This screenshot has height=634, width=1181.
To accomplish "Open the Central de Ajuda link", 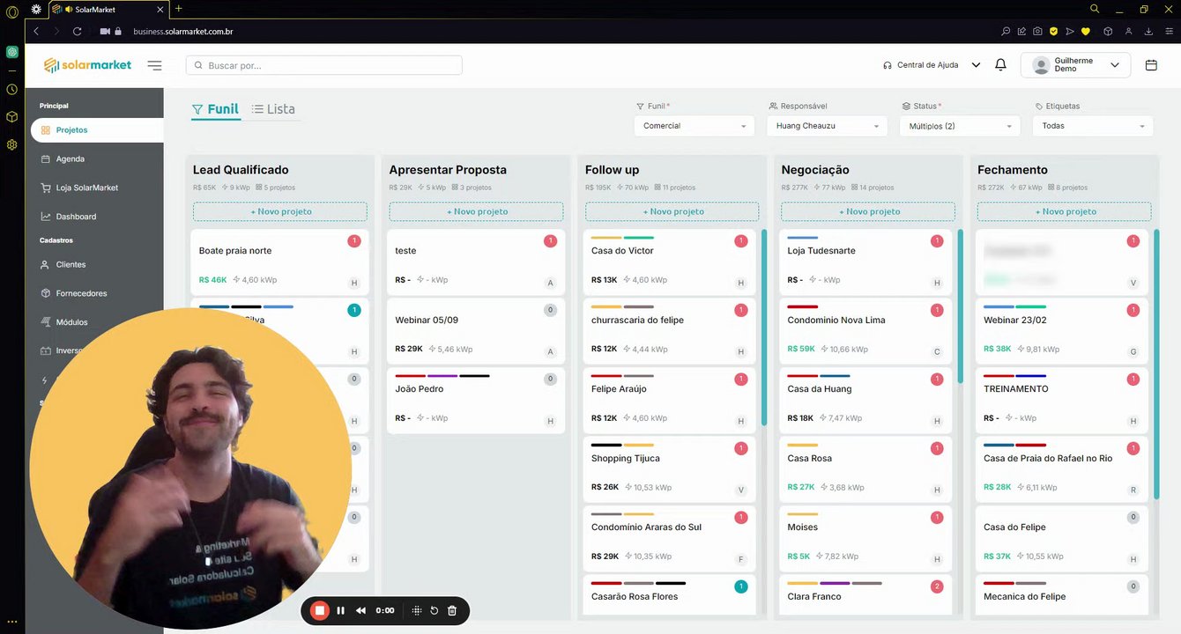I will click(x=927, y=65).
